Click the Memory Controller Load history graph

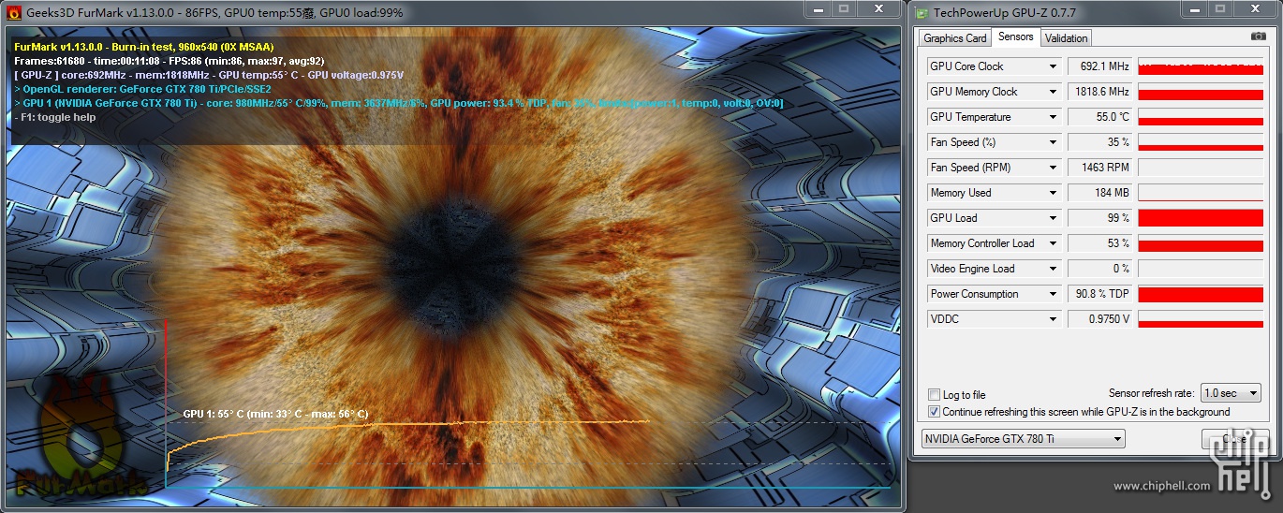click(1201, 243)
